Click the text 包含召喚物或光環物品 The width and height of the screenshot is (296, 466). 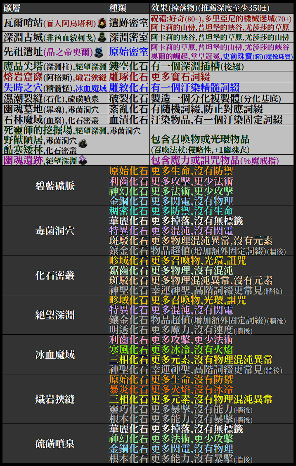(200, 140)
